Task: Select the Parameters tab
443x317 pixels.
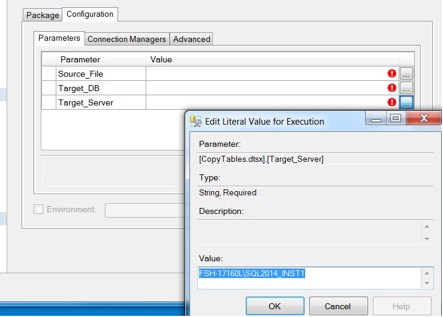Action: point(59,38)
